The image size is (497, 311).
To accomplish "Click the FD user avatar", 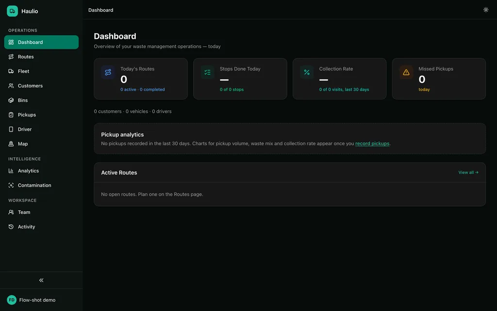I will point(12,300).
